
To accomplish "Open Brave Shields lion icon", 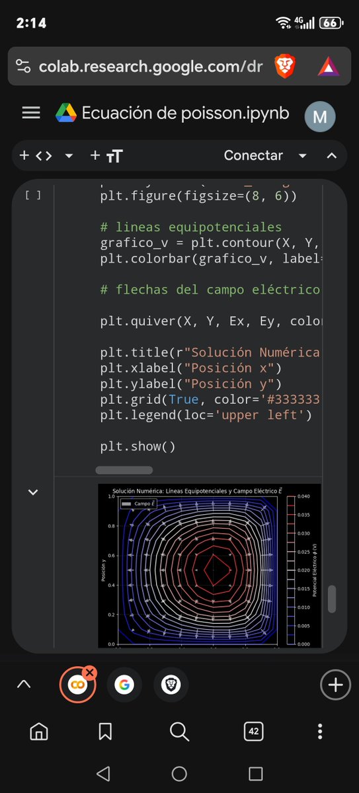I will [286, 65].
